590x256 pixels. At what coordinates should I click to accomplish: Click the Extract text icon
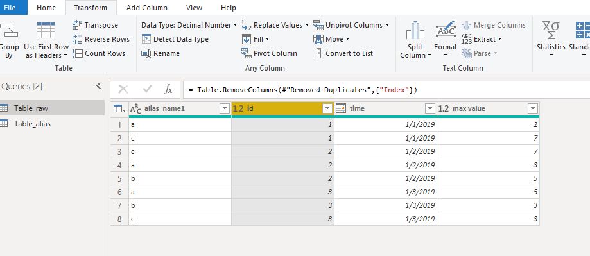tap(466, 39)
